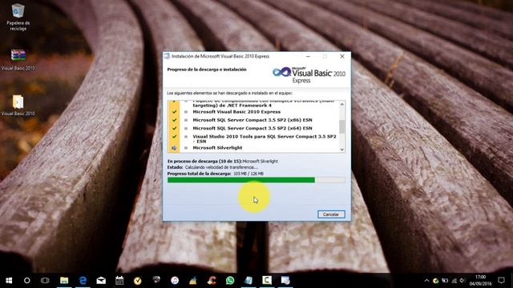This screenshot has width=513, height=288.
Task: Click the 'Estado: Calculando velocidad de transferencia' text
Action: [x=212, y=167]
